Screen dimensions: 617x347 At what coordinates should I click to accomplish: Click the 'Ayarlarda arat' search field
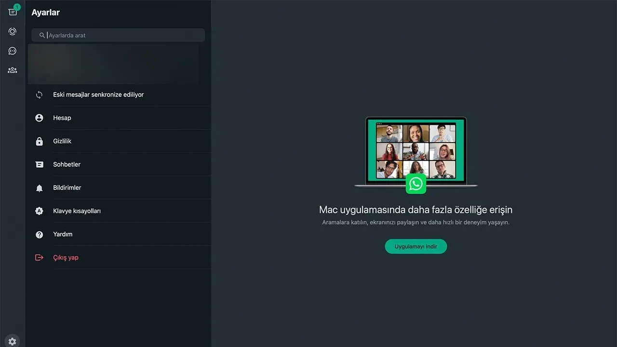[118, 35]
